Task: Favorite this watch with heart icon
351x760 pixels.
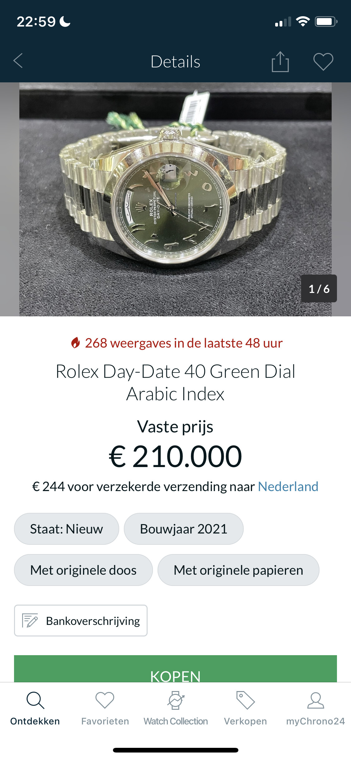Action: coord(323,61)
